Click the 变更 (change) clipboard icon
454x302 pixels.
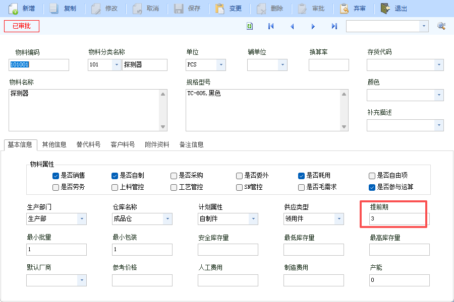[x=220, y=9]
